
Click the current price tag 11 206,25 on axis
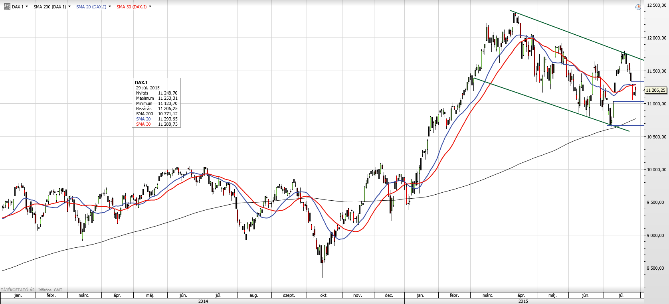coord(656,90)
